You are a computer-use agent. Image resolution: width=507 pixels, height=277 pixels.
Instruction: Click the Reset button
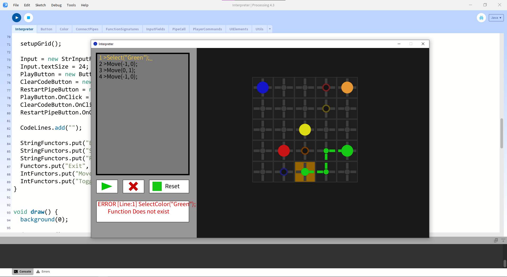pos(169,186)
